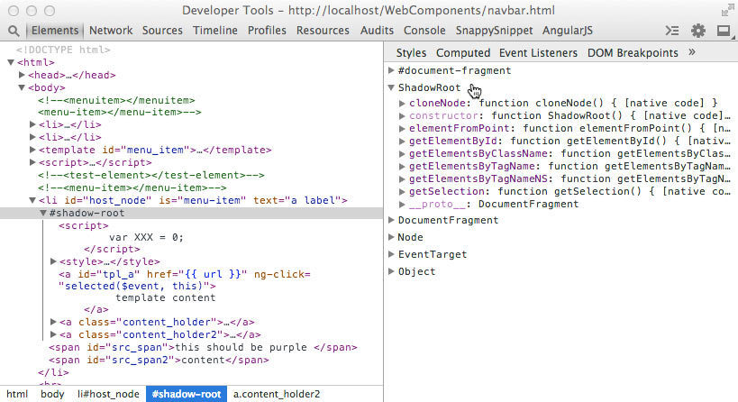The height and width of the screenshot is (402, 738).
Task: Collapse the ShadowRoot properties section
Action: [x=391, y=88]
